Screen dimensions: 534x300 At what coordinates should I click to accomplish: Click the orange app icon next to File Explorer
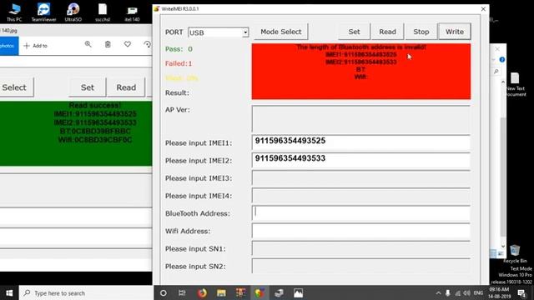(240, 292)
